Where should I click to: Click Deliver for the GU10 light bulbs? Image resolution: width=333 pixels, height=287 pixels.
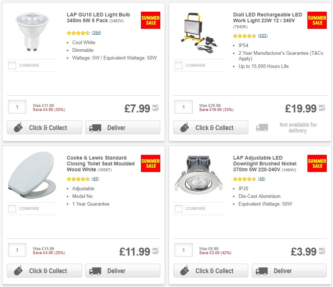coord(122,127)
